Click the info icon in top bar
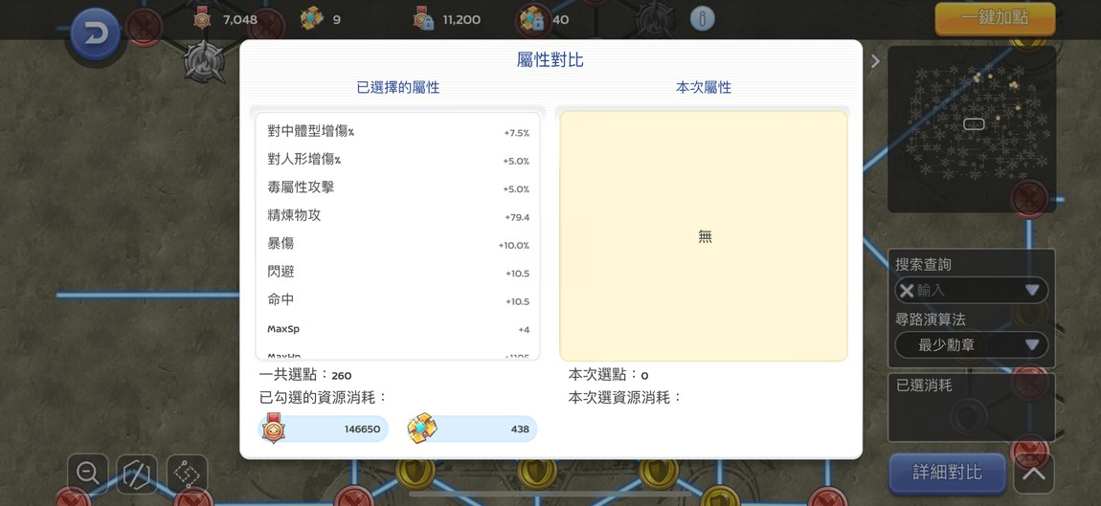Screen dimensions: 1101x506 [702, 18]
